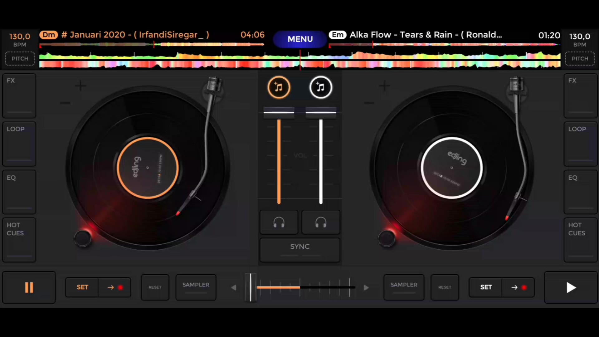This screenshot has width=599, height=337.
Task: Click right deck SET cue button
Action: click(486, 287)
